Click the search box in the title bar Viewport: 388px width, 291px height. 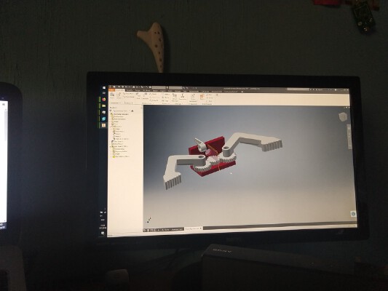pos(298,89)
